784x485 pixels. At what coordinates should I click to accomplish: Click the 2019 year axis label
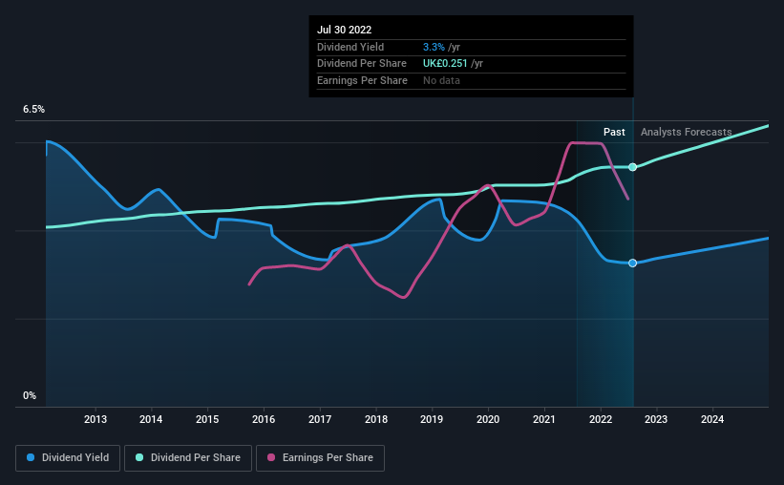[432, 419]
